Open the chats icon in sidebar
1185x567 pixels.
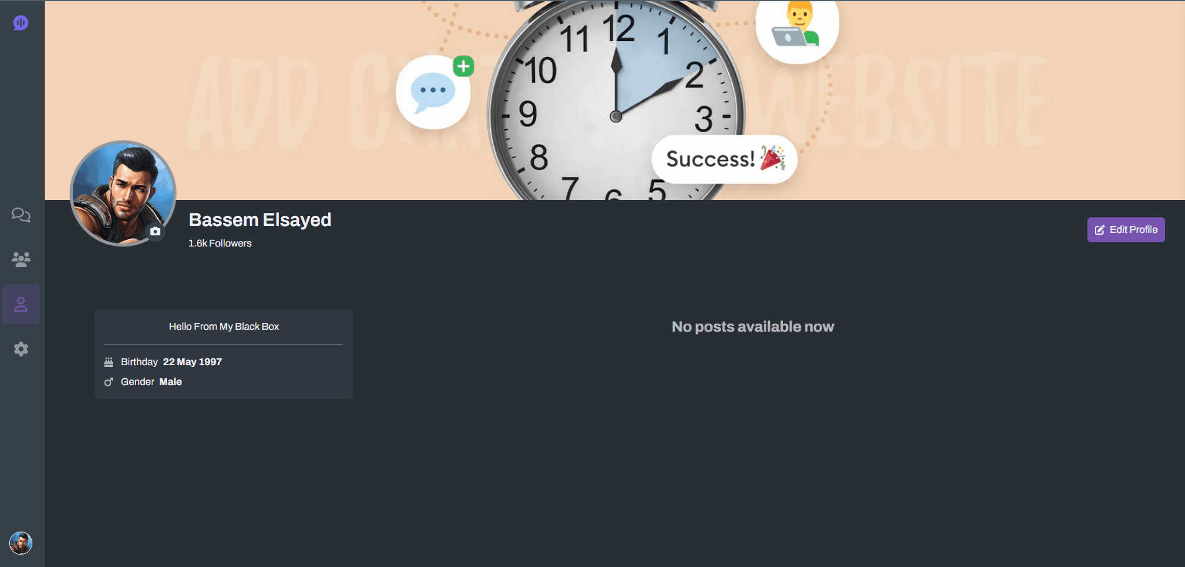pyautogui.click(x=21, y=215)
